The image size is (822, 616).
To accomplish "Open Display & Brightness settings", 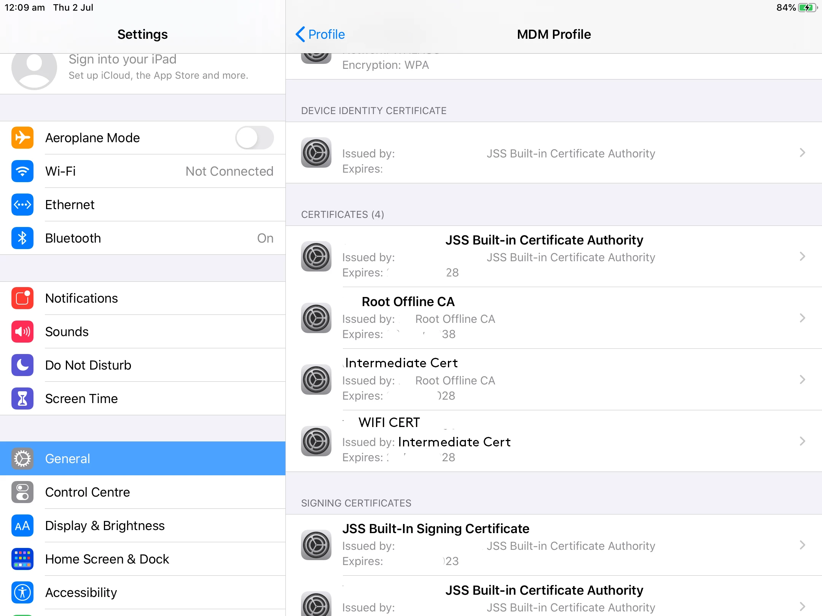I will coord(143,526).
